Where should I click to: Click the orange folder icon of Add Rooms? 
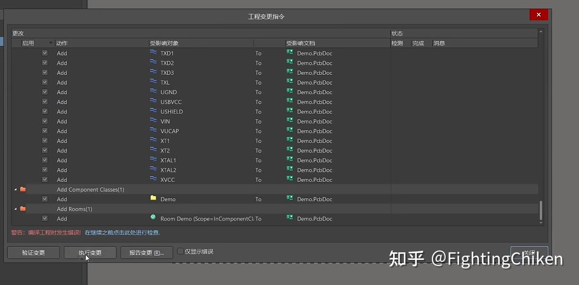pyautogui.click(x=23, y=209)
